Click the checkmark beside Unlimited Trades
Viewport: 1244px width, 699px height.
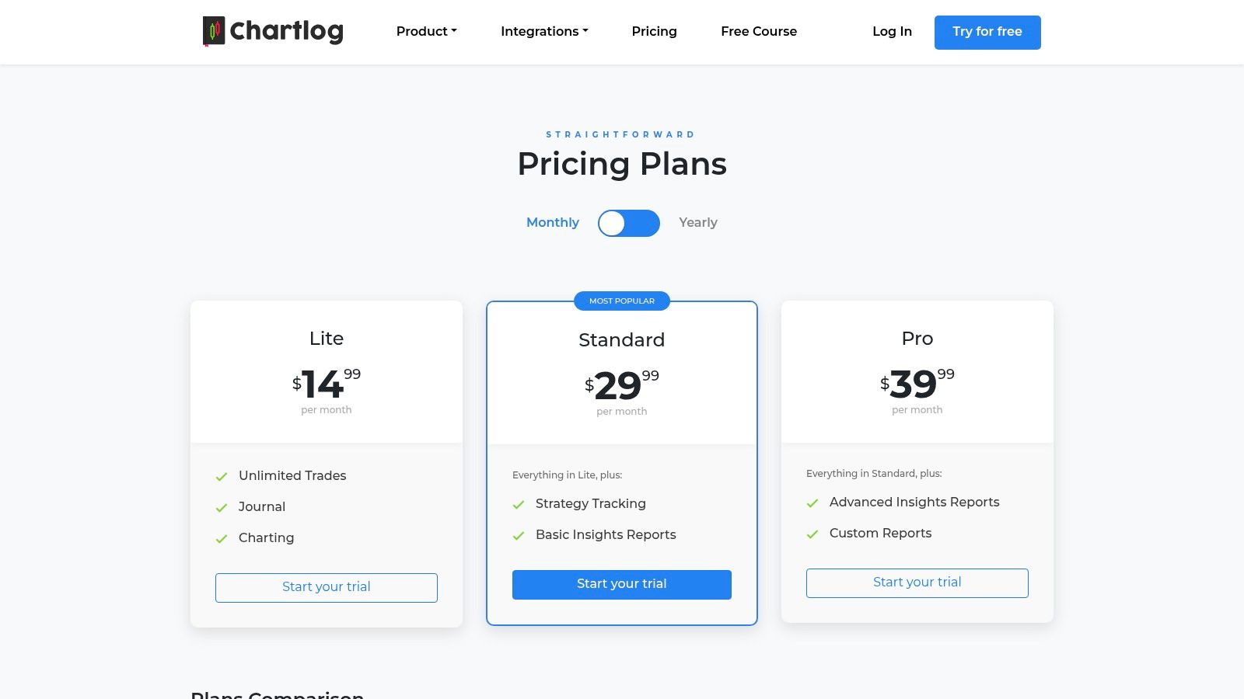click(x=222, y=476)
